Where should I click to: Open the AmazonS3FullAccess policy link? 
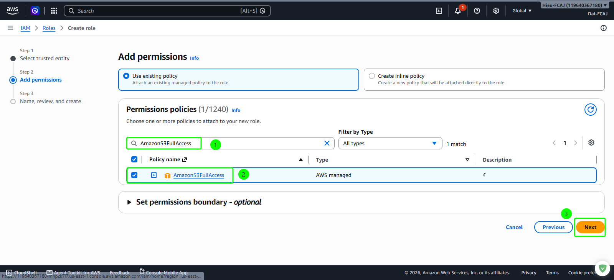click(x=199, y=175)
